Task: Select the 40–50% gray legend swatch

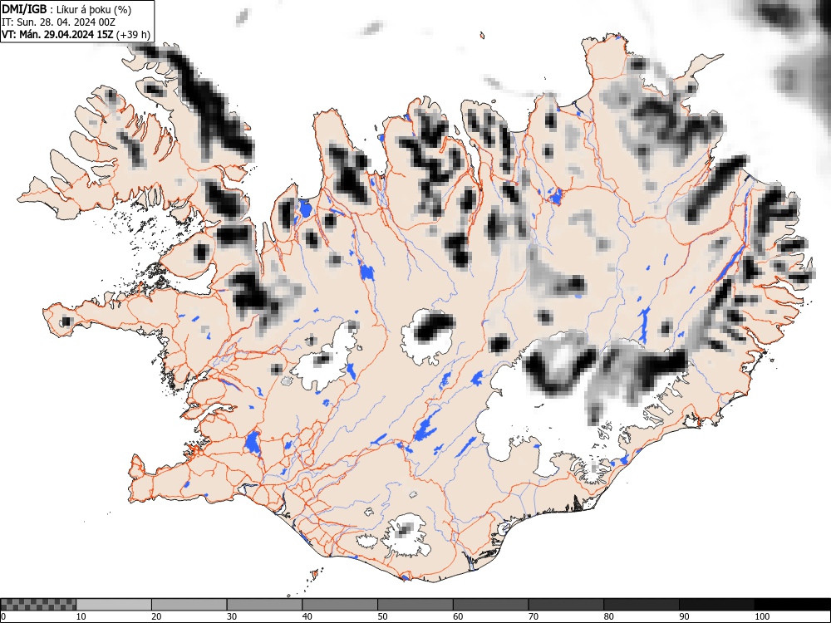Action: pos(340,605)
